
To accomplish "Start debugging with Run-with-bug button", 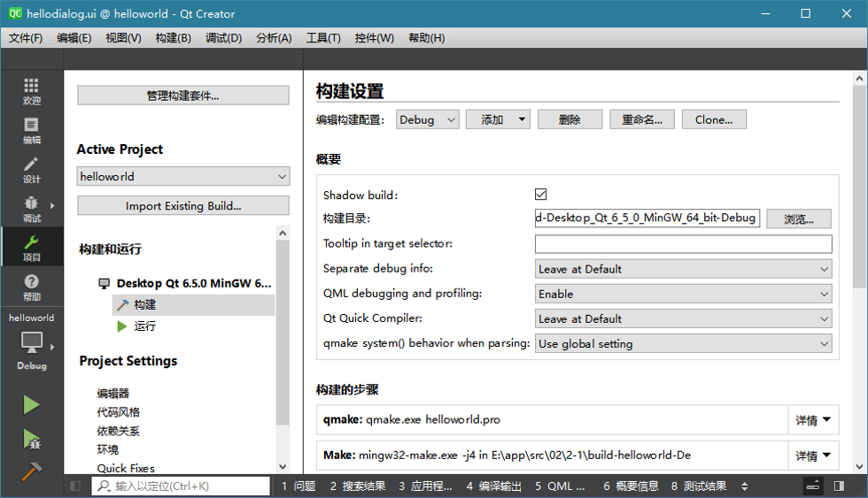I will pos(31,439).
